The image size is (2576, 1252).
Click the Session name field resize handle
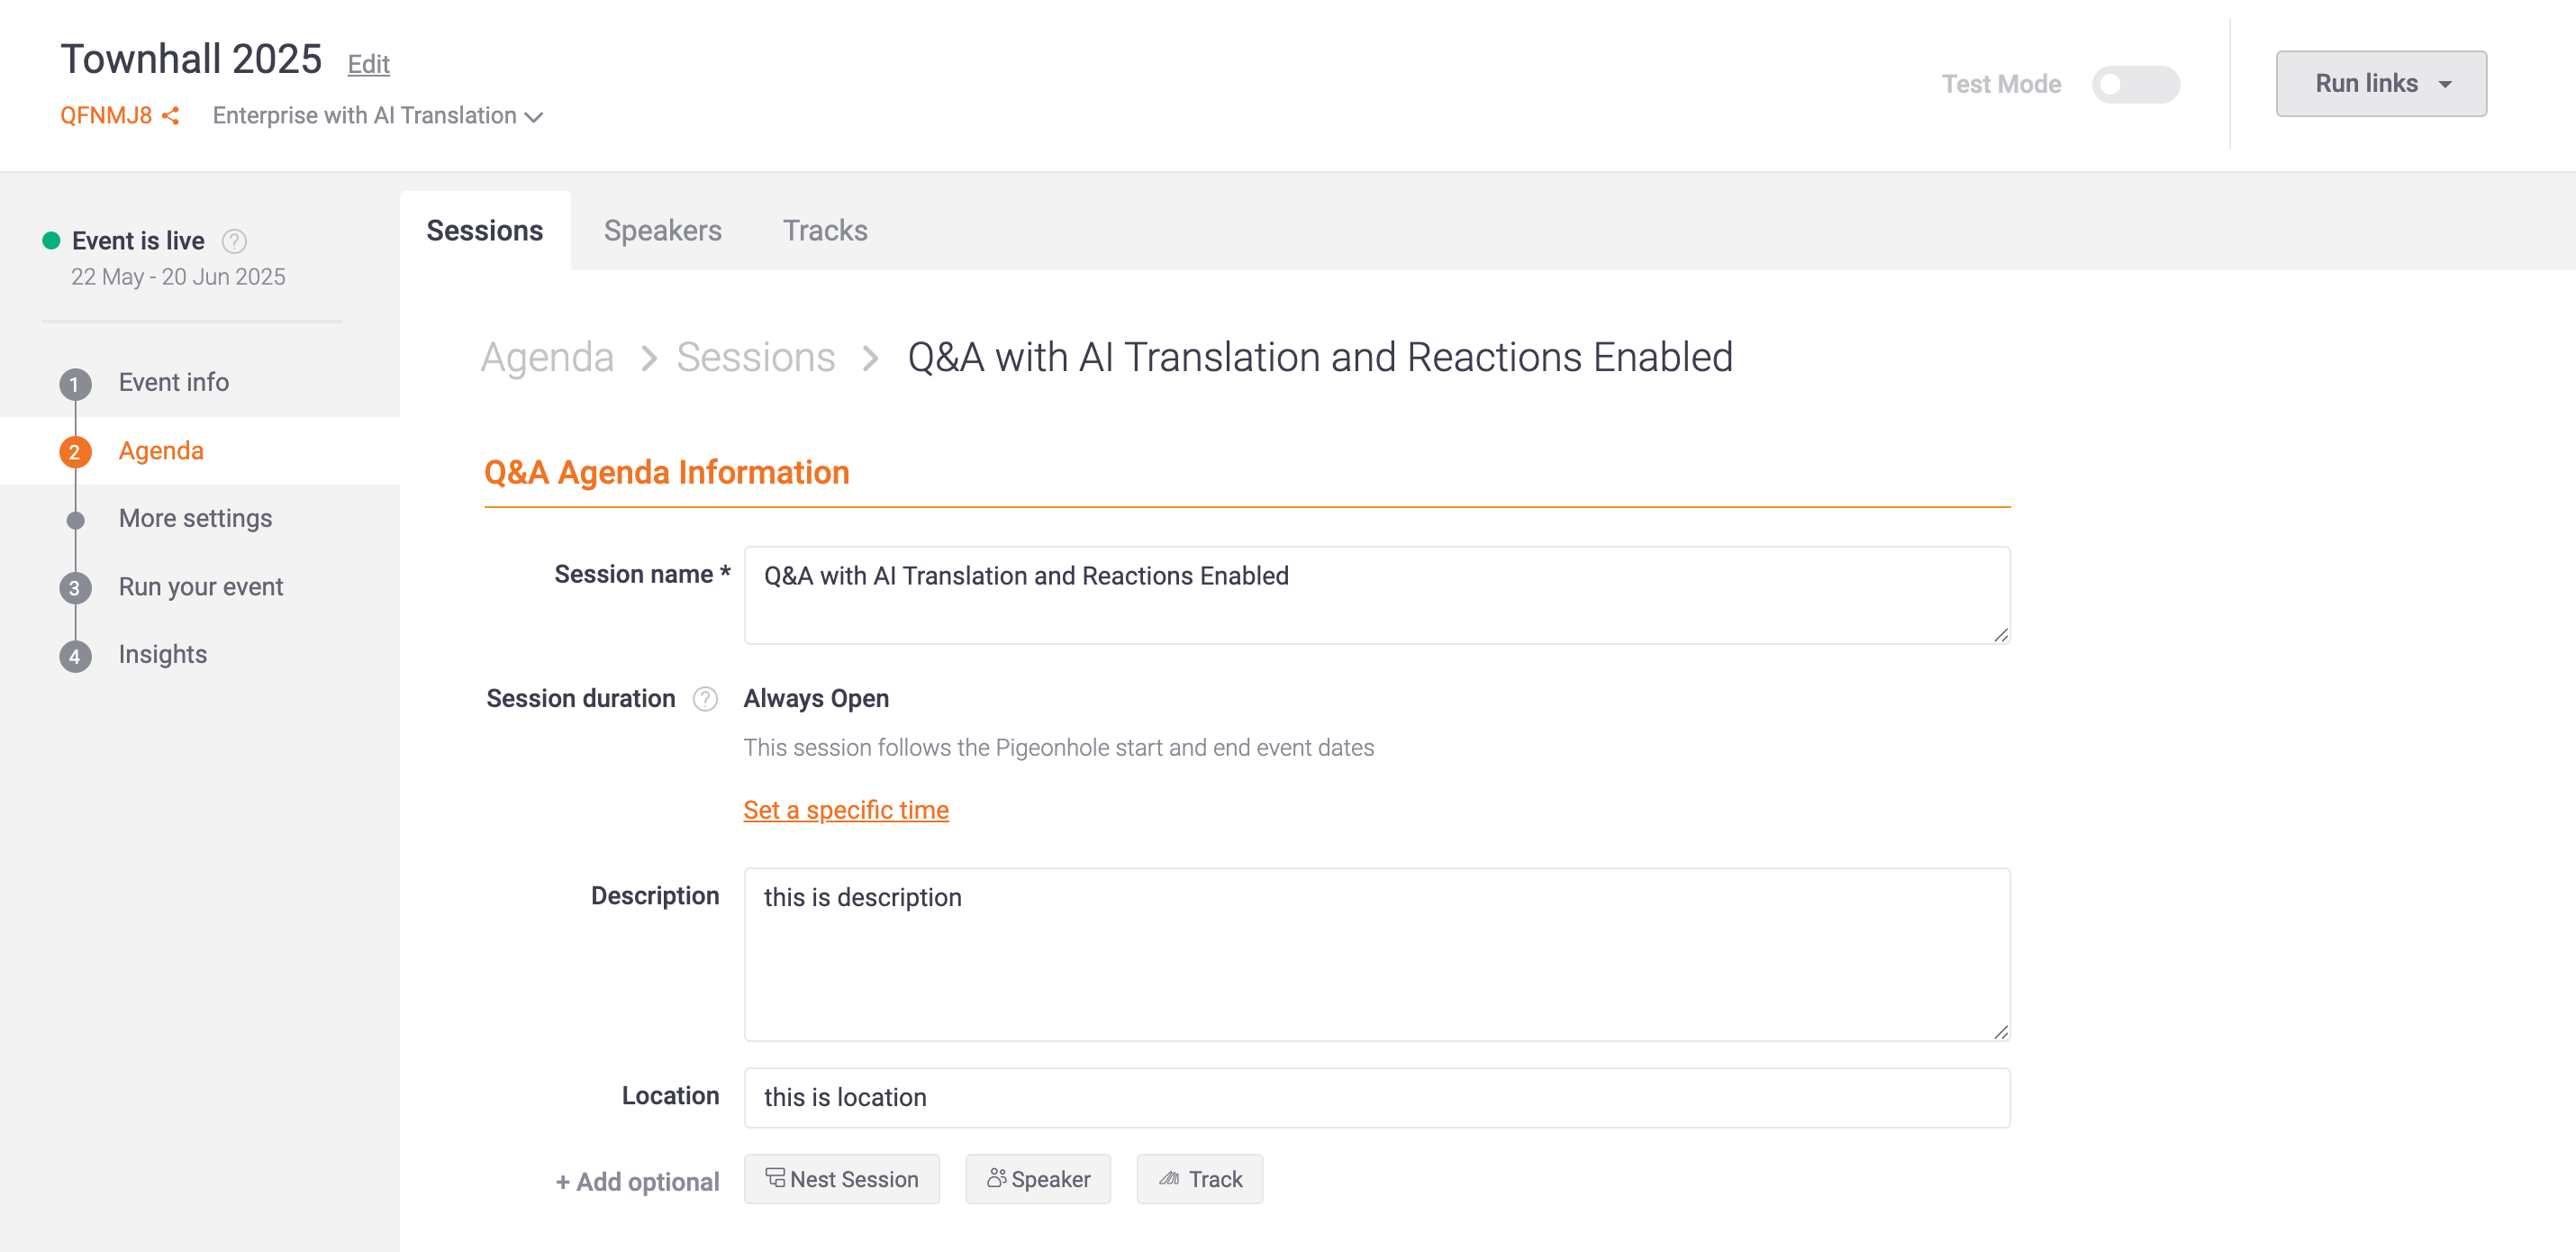pyautogui.click(x=2000, y=635)
